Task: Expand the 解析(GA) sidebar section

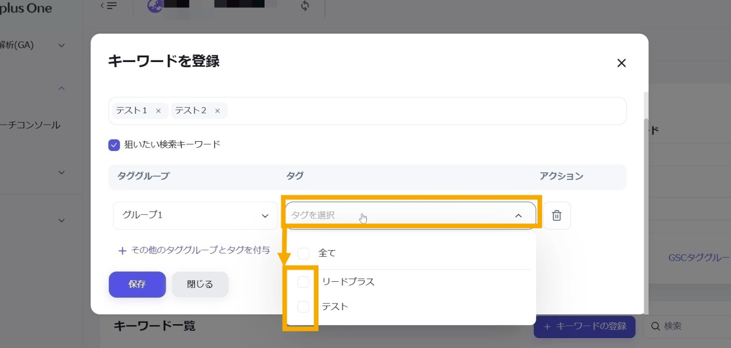Action: [x=61, y=46]
